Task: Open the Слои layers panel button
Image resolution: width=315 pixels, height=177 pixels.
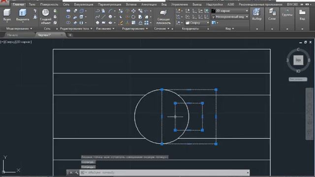Action: click(x=272, y=14)
